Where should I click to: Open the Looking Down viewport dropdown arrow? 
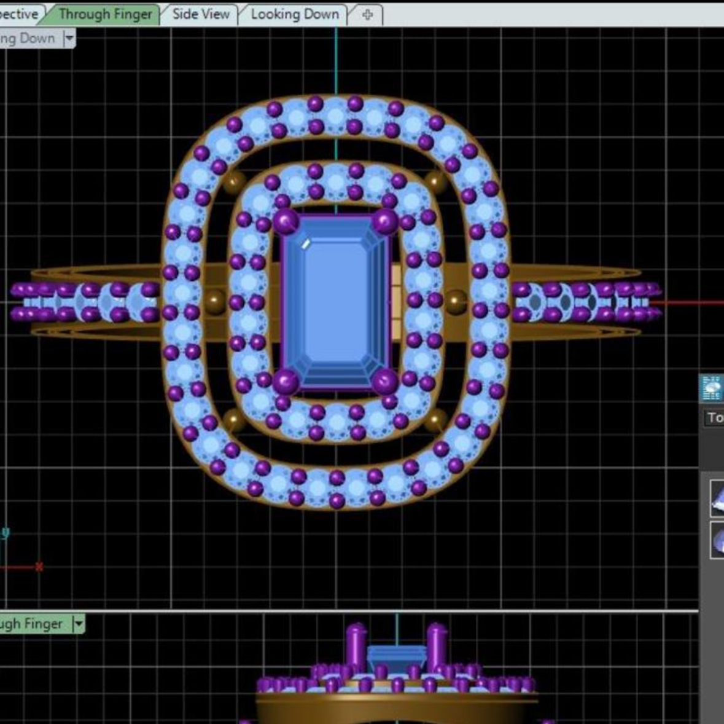pos(69,39)
